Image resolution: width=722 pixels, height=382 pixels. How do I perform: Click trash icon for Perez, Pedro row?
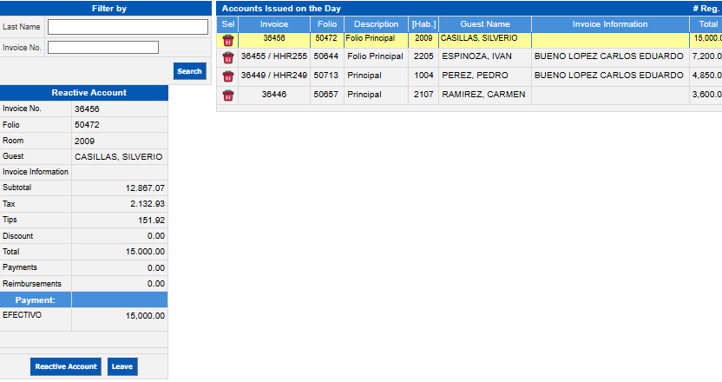click(x=228, y=76)
